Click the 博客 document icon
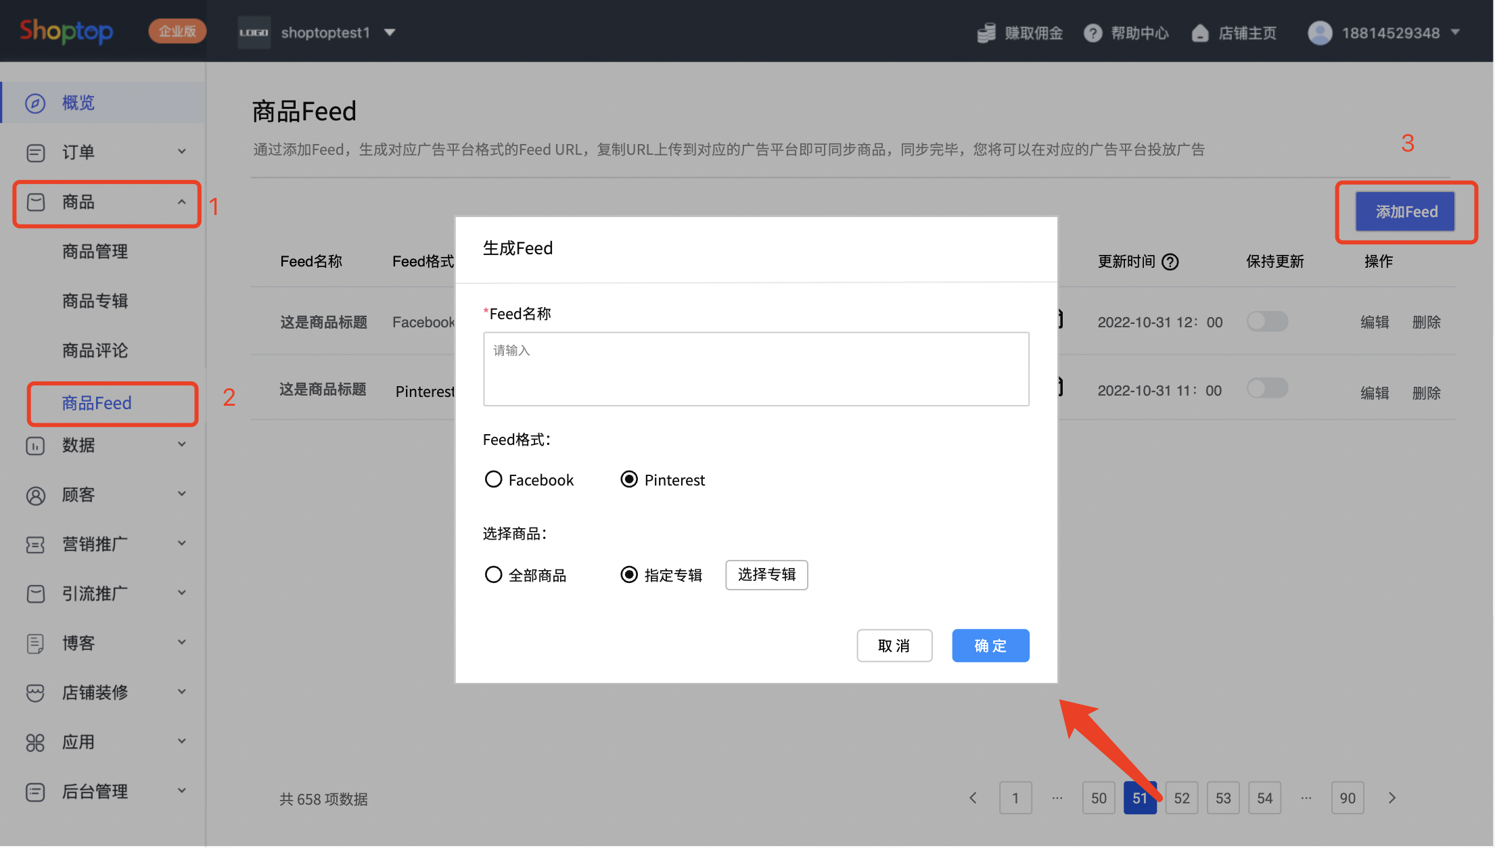This screenshot has width=1495, height=848. pos(35,643)
